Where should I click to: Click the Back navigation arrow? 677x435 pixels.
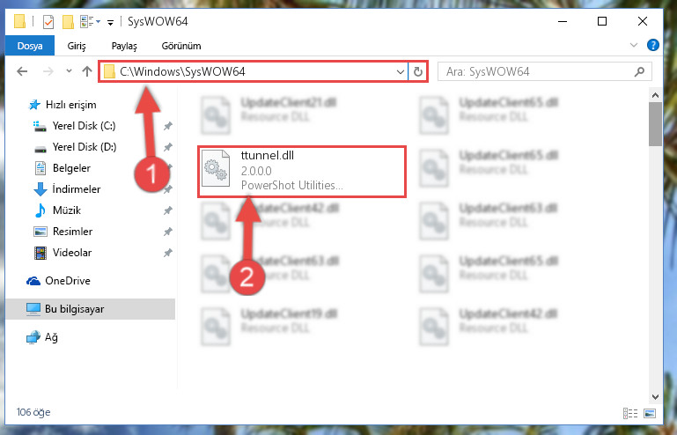point(22,71)
